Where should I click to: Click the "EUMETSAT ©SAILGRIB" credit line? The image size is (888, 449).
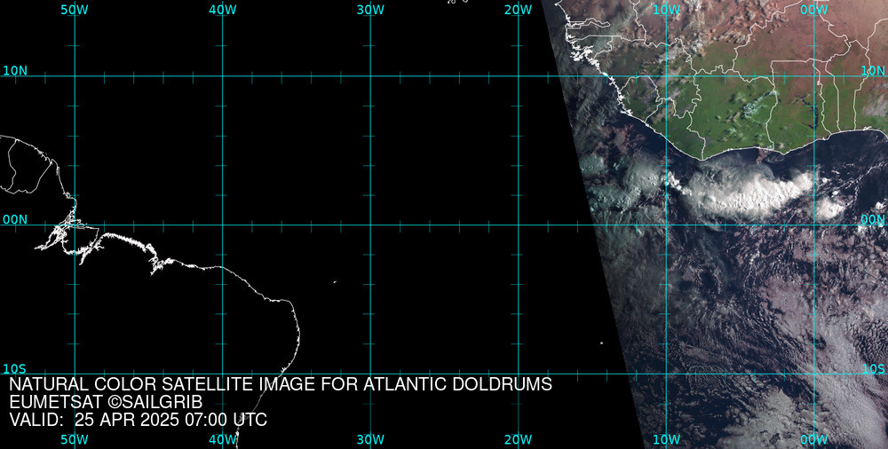(x=106, y=402)
